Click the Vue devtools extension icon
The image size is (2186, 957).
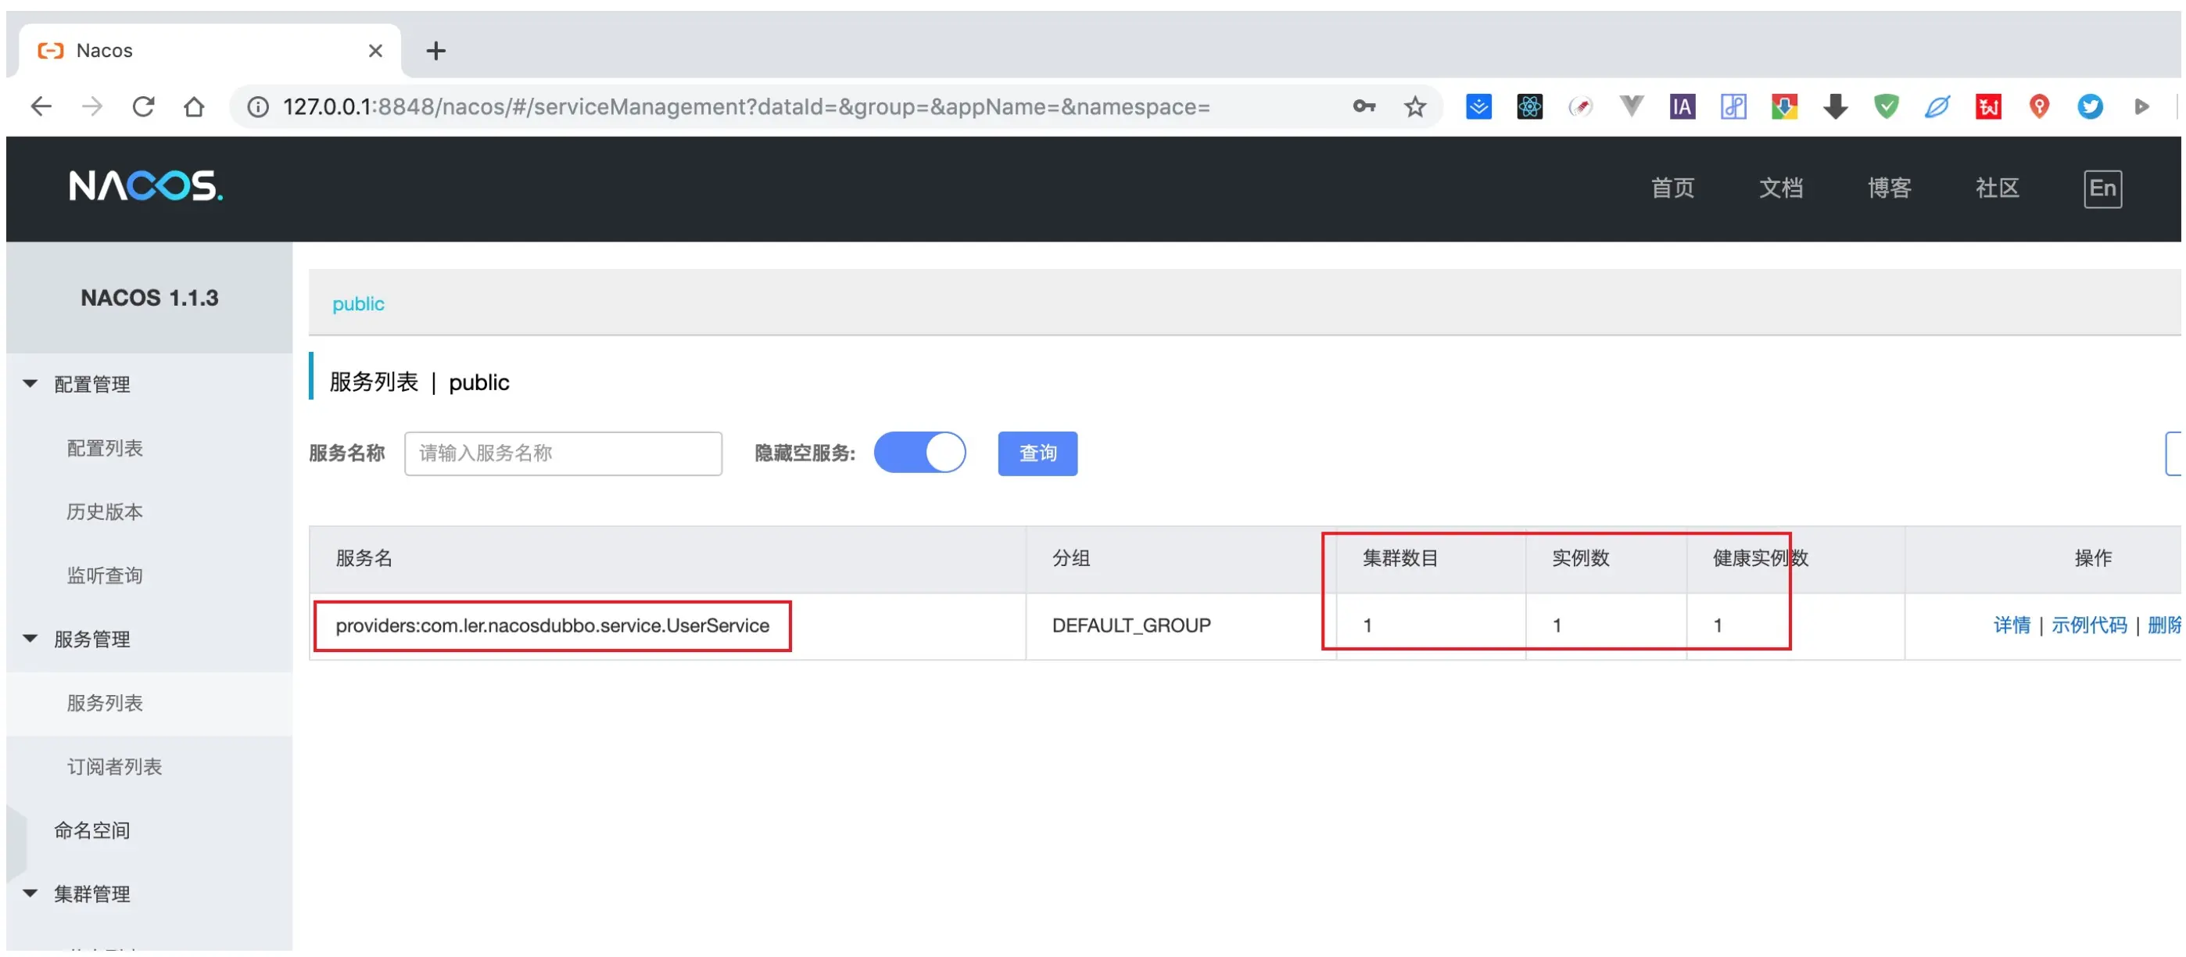[x=1631, y=106]
